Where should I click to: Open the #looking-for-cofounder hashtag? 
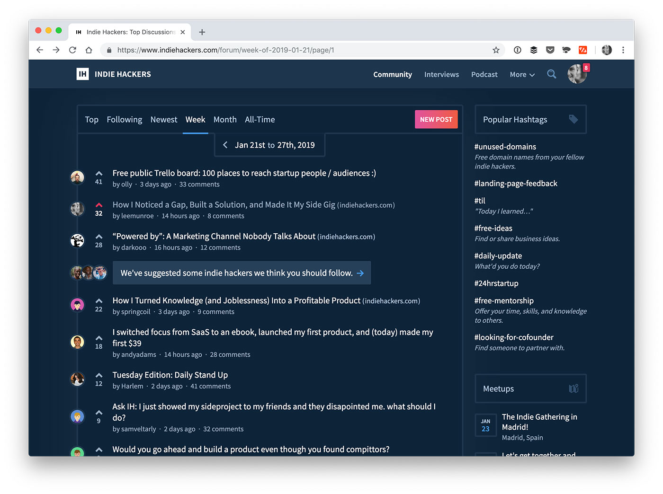coord(514,337)
